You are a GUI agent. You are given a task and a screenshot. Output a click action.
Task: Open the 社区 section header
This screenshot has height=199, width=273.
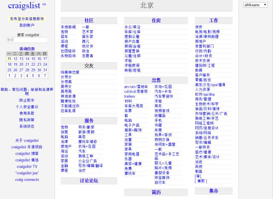pos(89,20)
